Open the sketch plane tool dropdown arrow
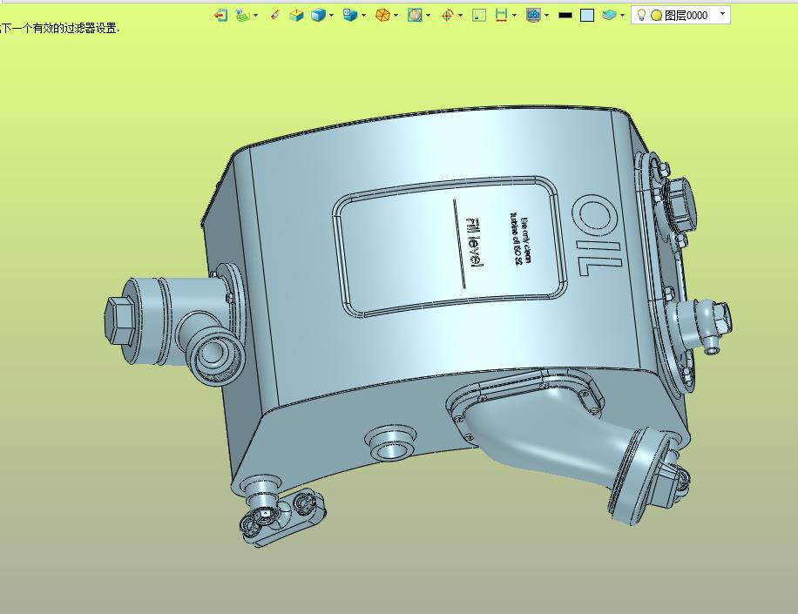The width and height of the screenshot is (798, 614). pyautogui.click(x=255, y=16)
